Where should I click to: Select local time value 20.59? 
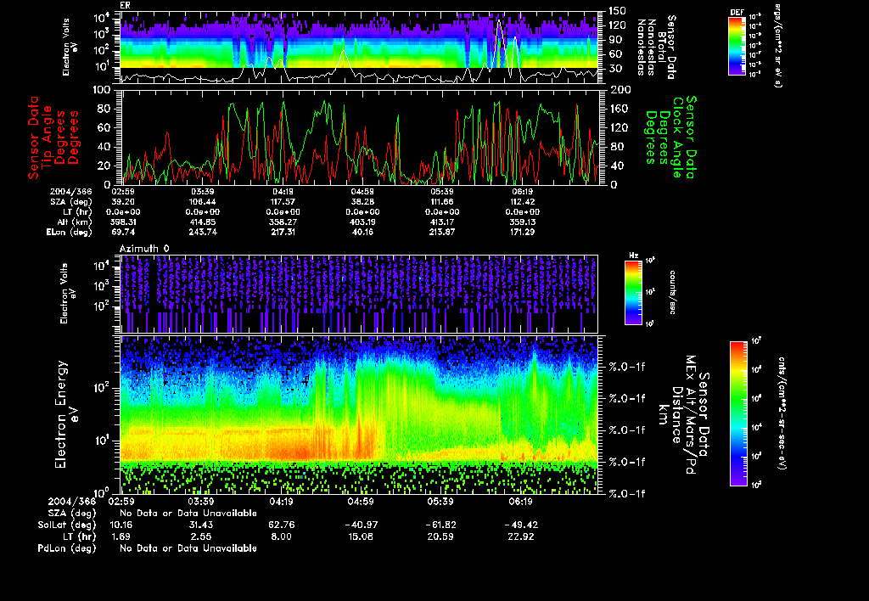tap(440, 536)
